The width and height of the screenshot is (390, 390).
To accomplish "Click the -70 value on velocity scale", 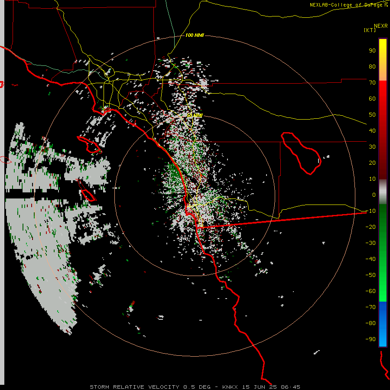I will (x=370, y=307).
